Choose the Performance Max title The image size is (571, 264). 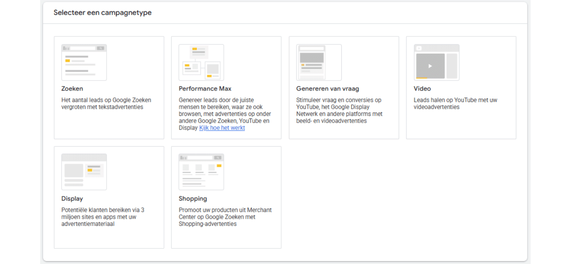[x=205, y=89]
